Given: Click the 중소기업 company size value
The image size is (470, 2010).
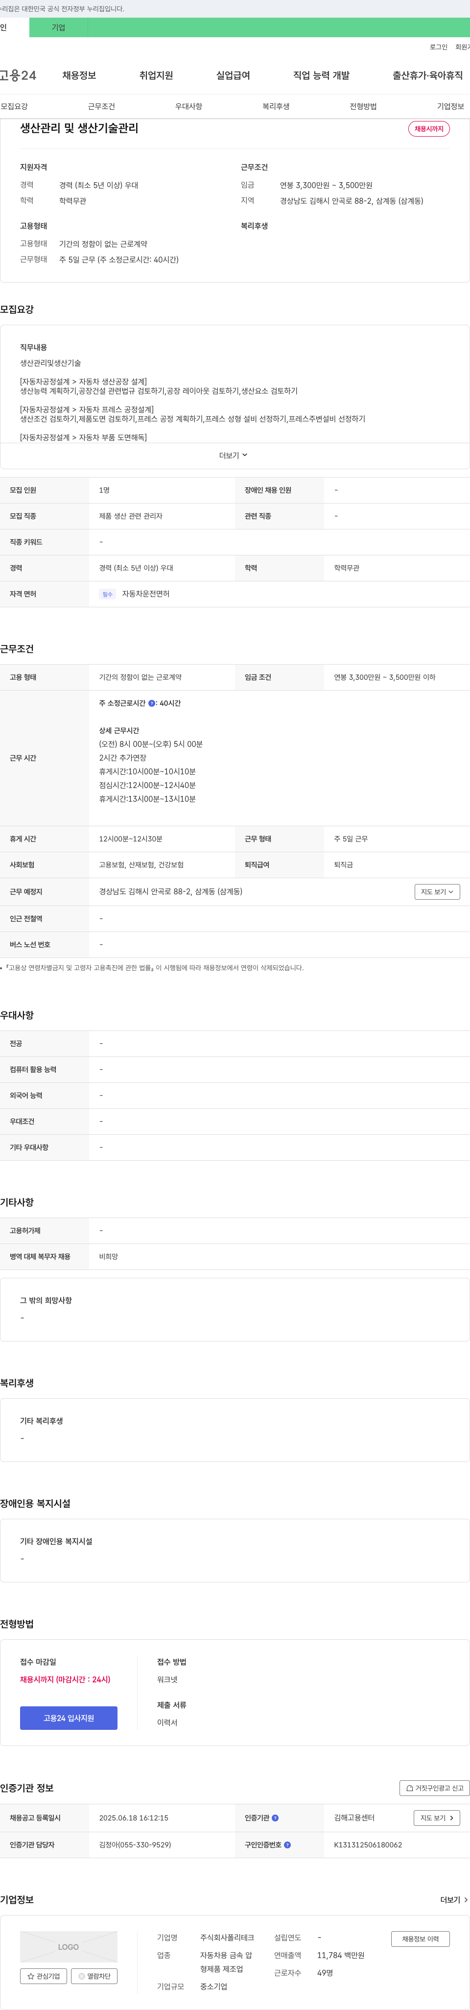Looking at the screenshot, I should [213, 1986].
